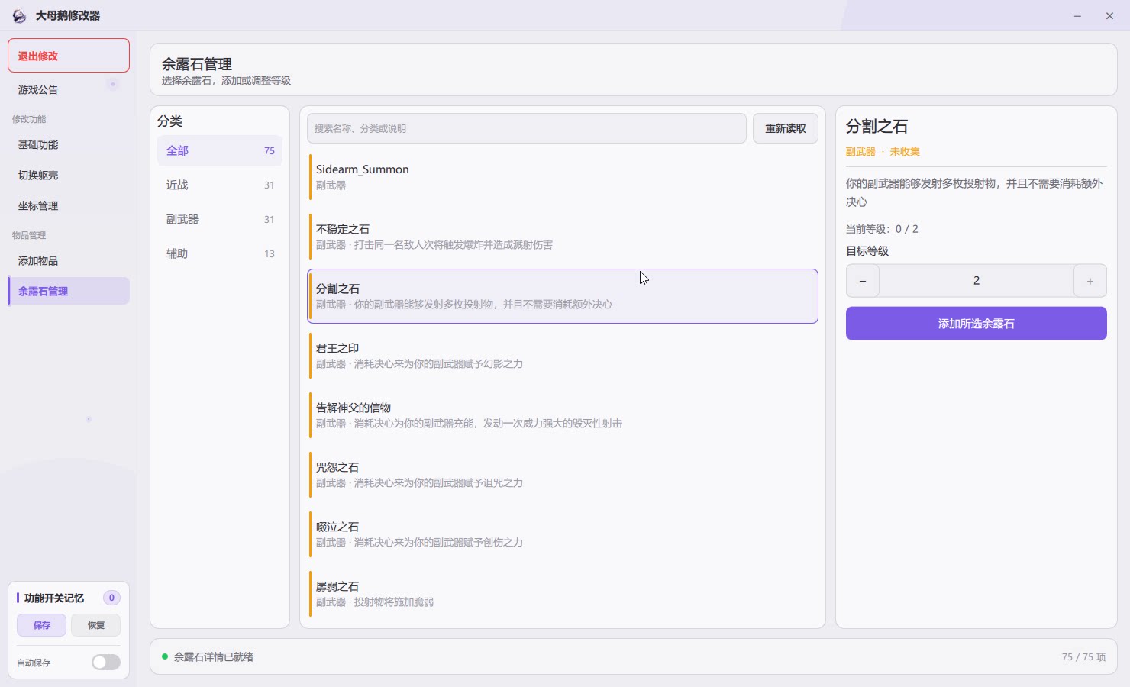Select the 告解神父的信物 list item

(563, 414)
